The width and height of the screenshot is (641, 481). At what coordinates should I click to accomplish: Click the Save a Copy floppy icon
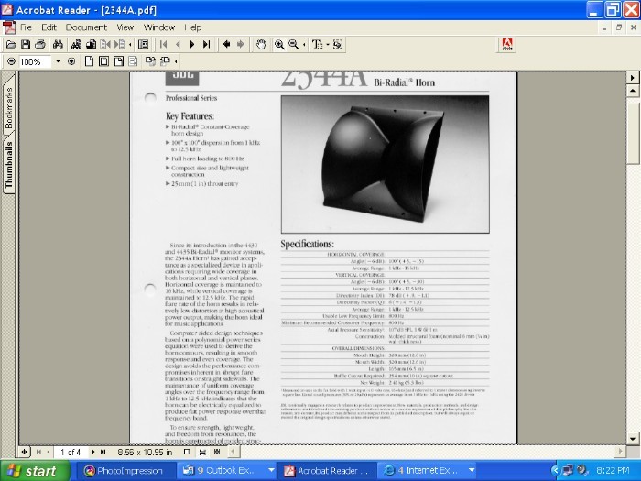26,45
